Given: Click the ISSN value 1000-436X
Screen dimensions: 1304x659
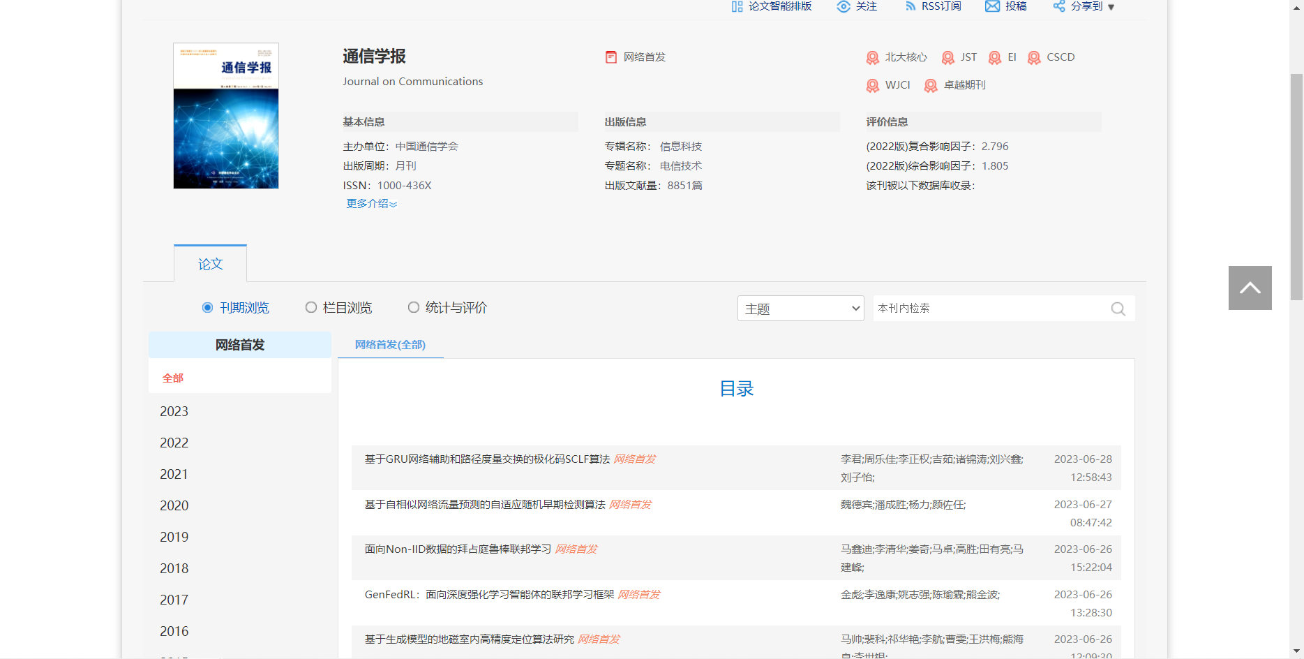Looking at the screenshot, I should [x=405, y=186].
